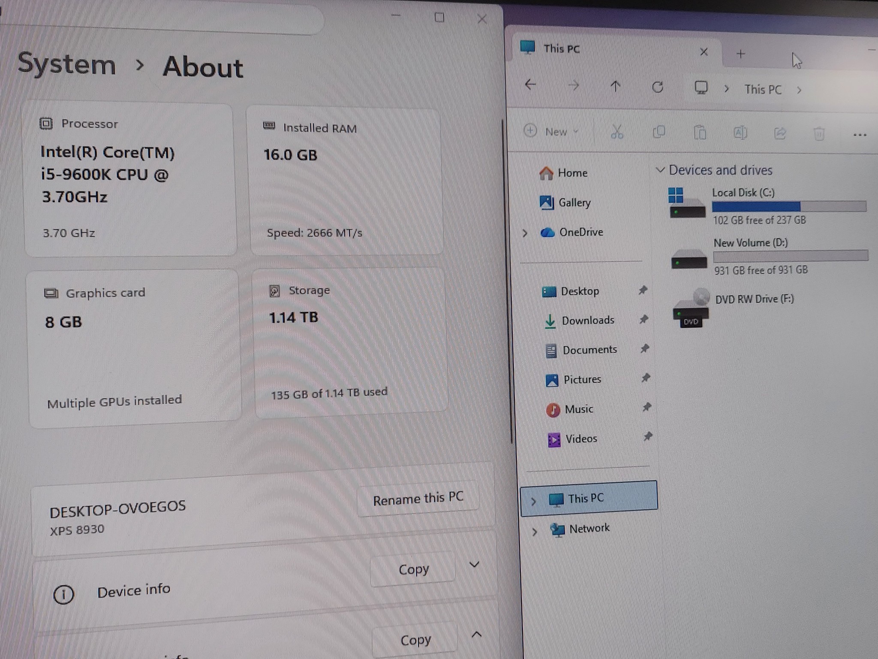Collapse the Devices and drives group
The image size is (878, 659).
click(x=660, y=170)
